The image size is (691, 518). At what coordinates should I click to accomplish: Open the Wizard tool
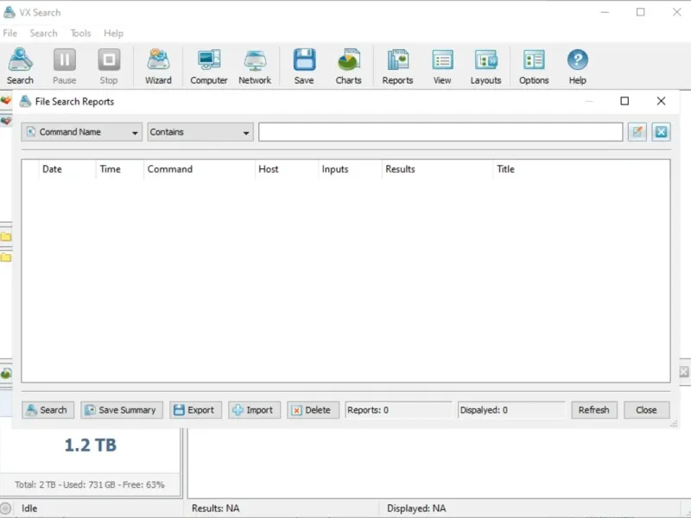coord(158,66)
